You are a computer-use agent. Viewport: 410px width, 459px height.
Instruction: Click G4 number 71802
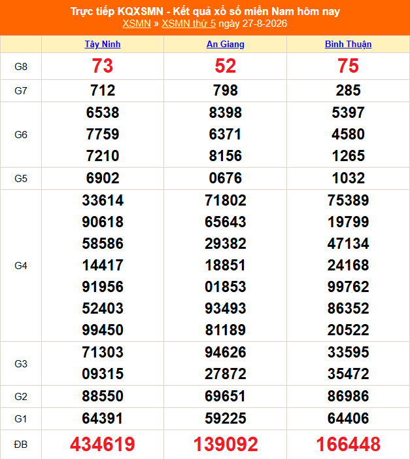point(225,200)
